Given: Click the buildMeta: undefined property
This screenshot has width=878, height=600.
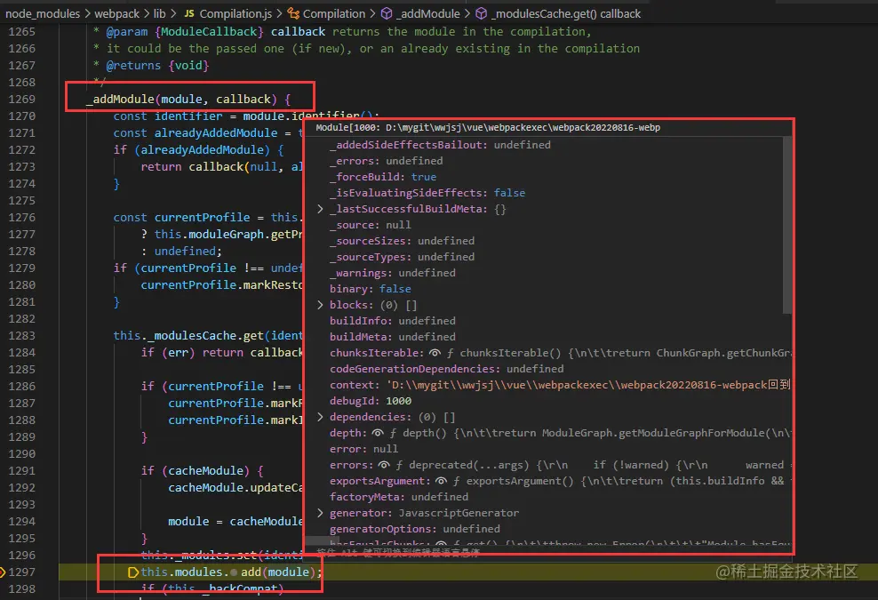Looking at the screenshot, I should coord(393,337).
